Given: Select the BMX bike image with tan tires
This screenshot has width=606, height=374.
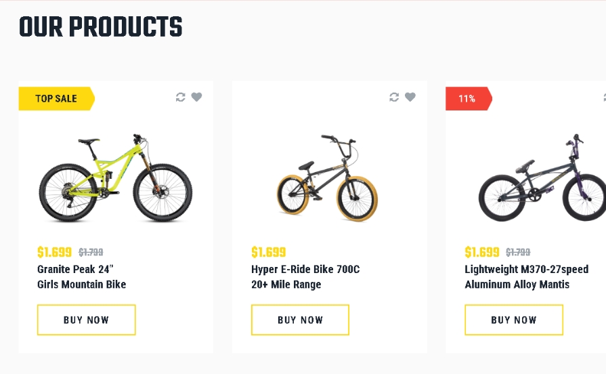Looking at the screenshot, I should 328,178.
